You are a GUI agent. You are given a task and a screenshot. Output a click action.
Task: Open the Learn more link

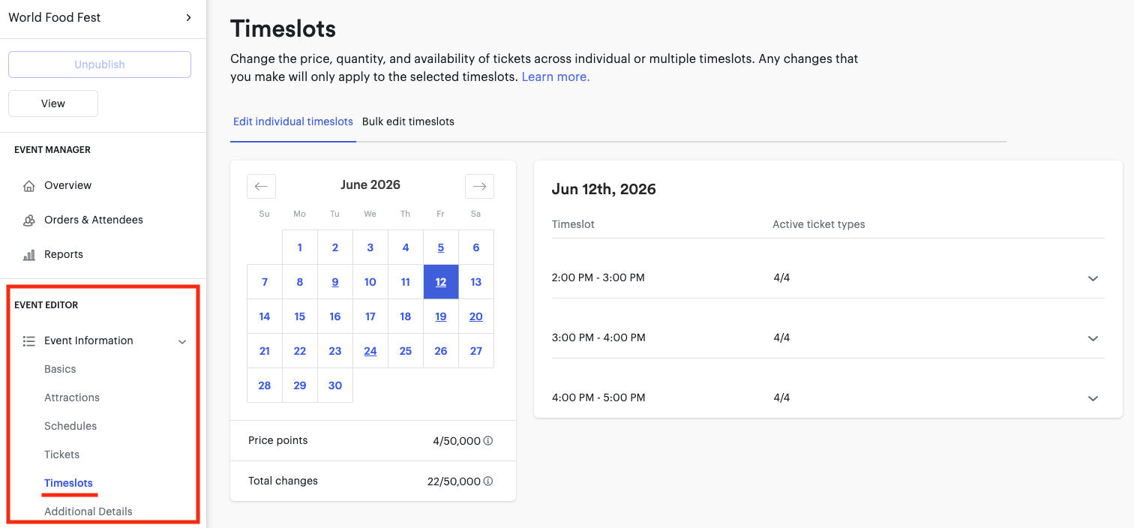pyautogui.click(x=556, y=76)
